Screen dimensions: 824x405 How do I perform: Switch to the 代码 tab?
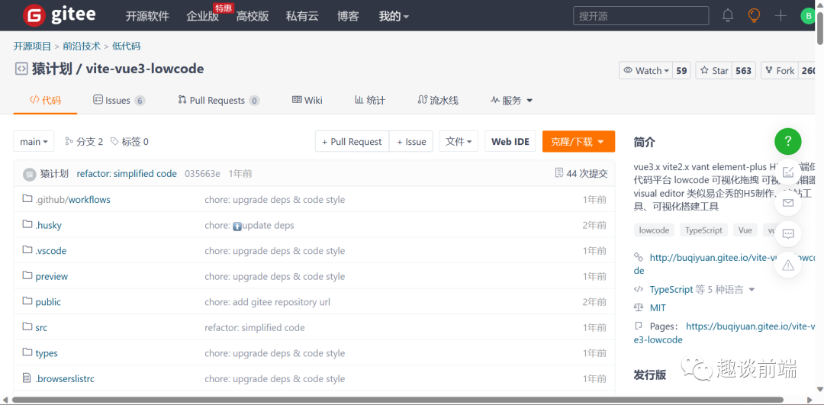[45, 100]
